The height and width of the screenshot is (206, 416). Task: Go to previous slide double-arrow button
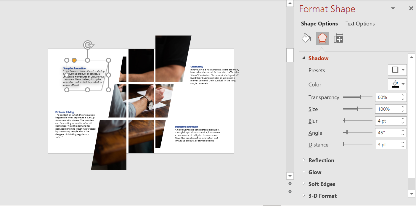[x=290, y=184]
